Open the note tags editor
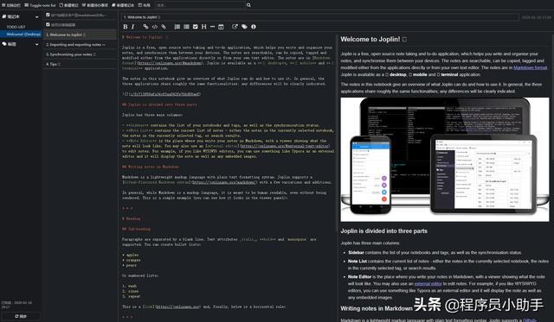 [244, 27]
